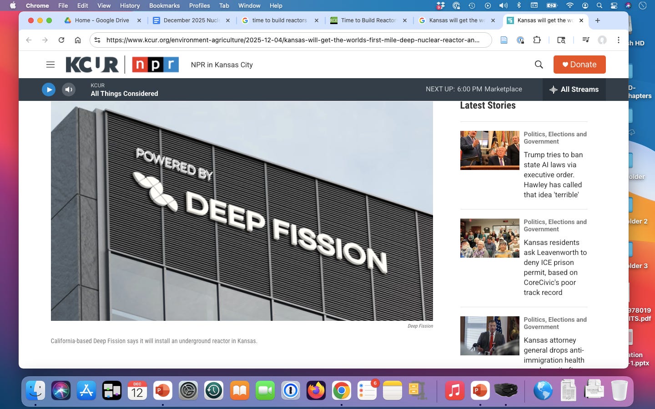Go forward one page in Chrome
655x409 pixels.
(45, 40)
